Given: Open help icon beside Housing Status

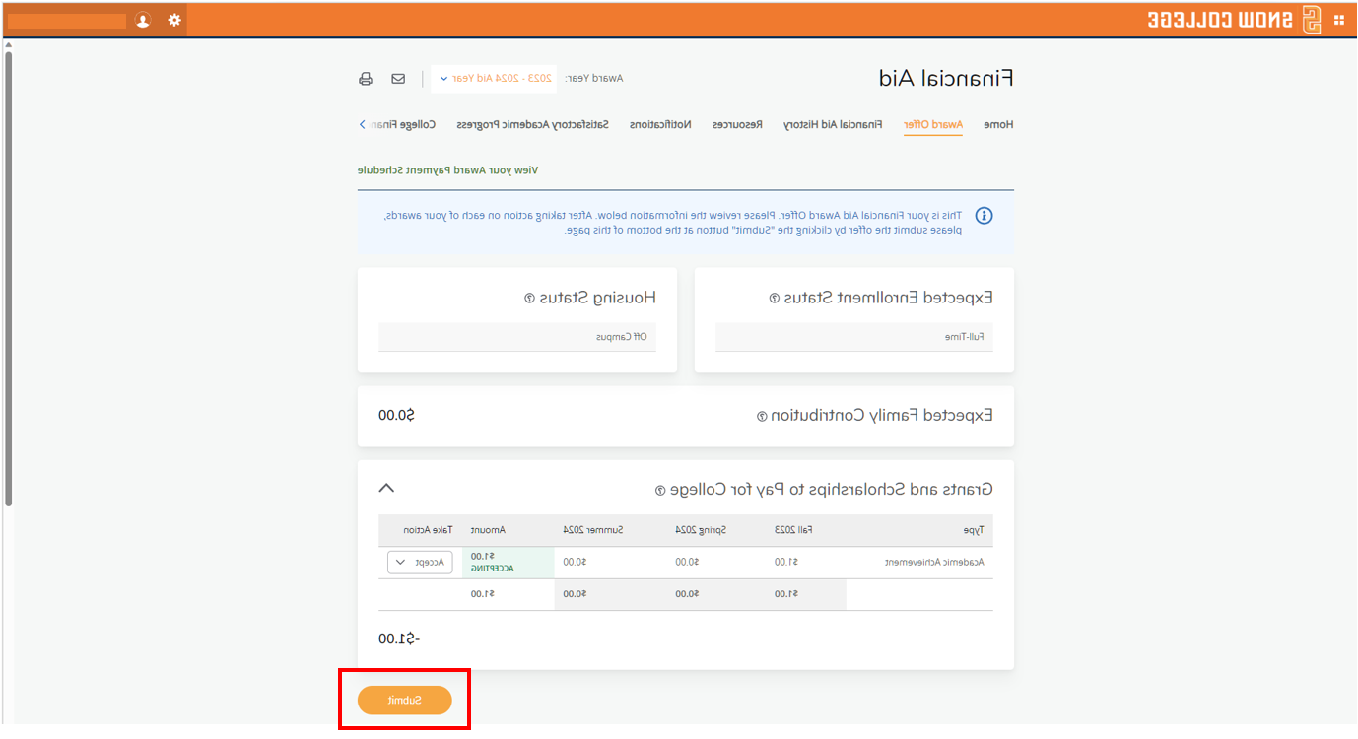Looking at the screenshot, I should tap(529, 298).
